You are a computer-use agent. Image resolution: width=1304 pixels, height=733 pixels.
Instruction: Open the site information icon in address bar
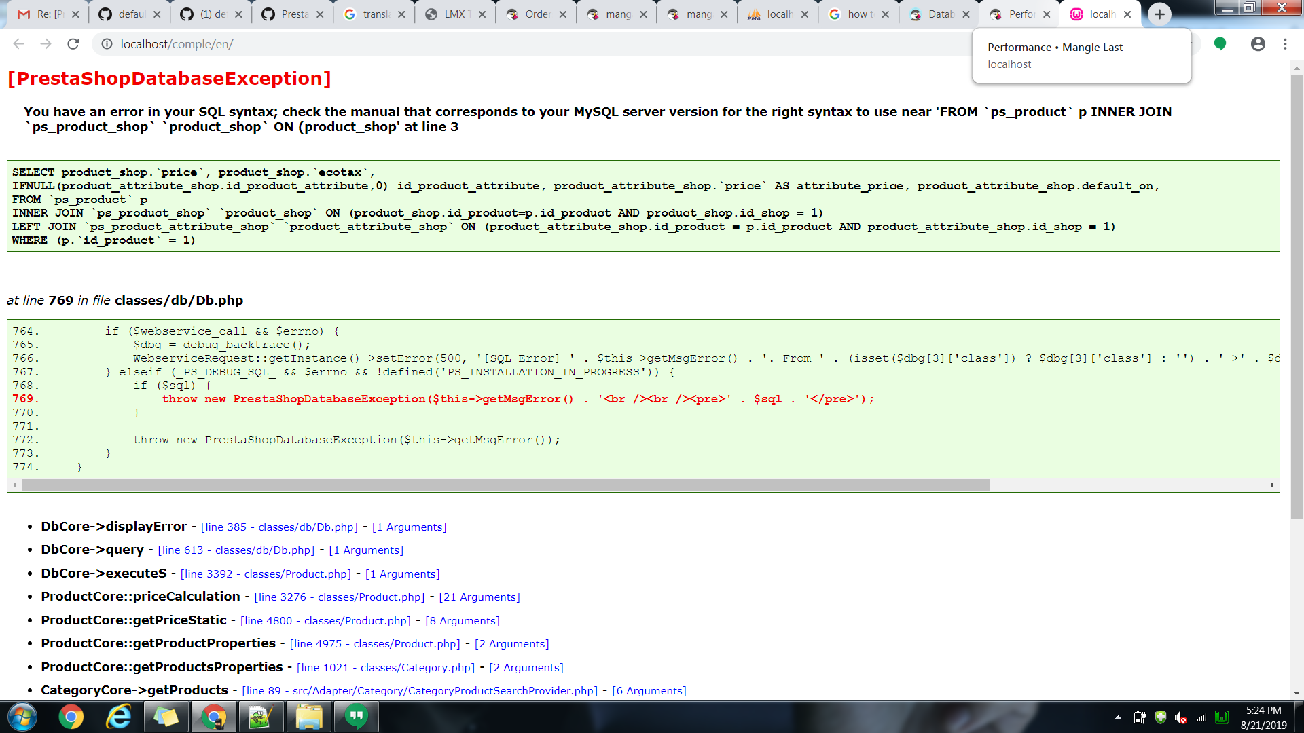tap(107, 44)
